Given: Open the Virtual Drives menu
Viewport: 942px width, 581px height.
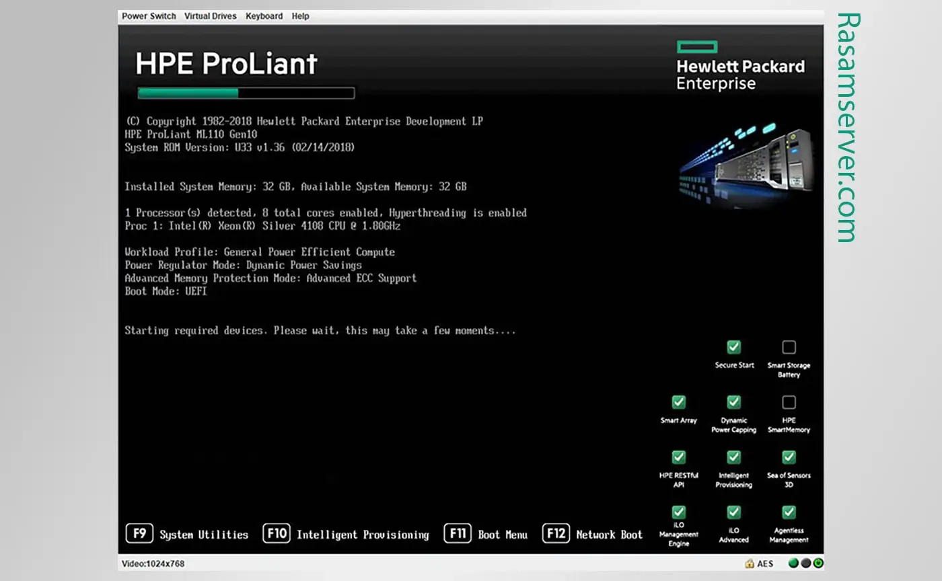Looking at the screenshot, I should [x=211, y=16].
